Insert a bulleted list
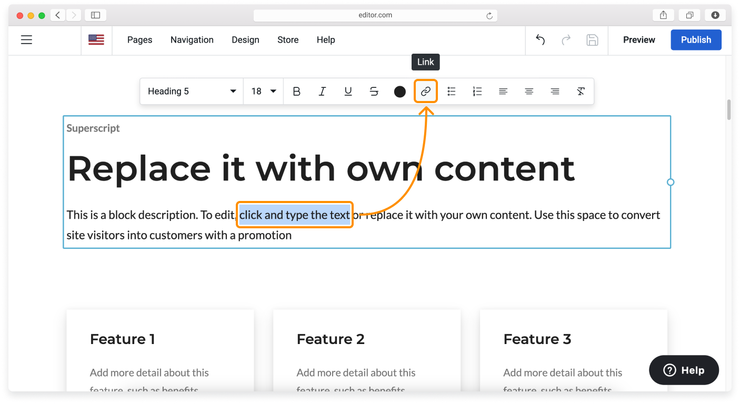 (452, 92)
